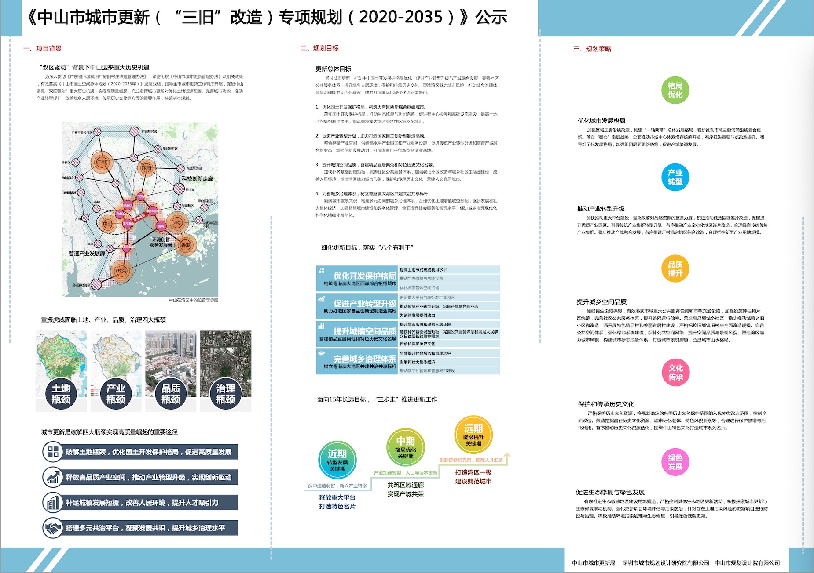Open the 治理瓶颈 aerial photo
This screenshot has width=814, height=573.
(x=226, y=364)
